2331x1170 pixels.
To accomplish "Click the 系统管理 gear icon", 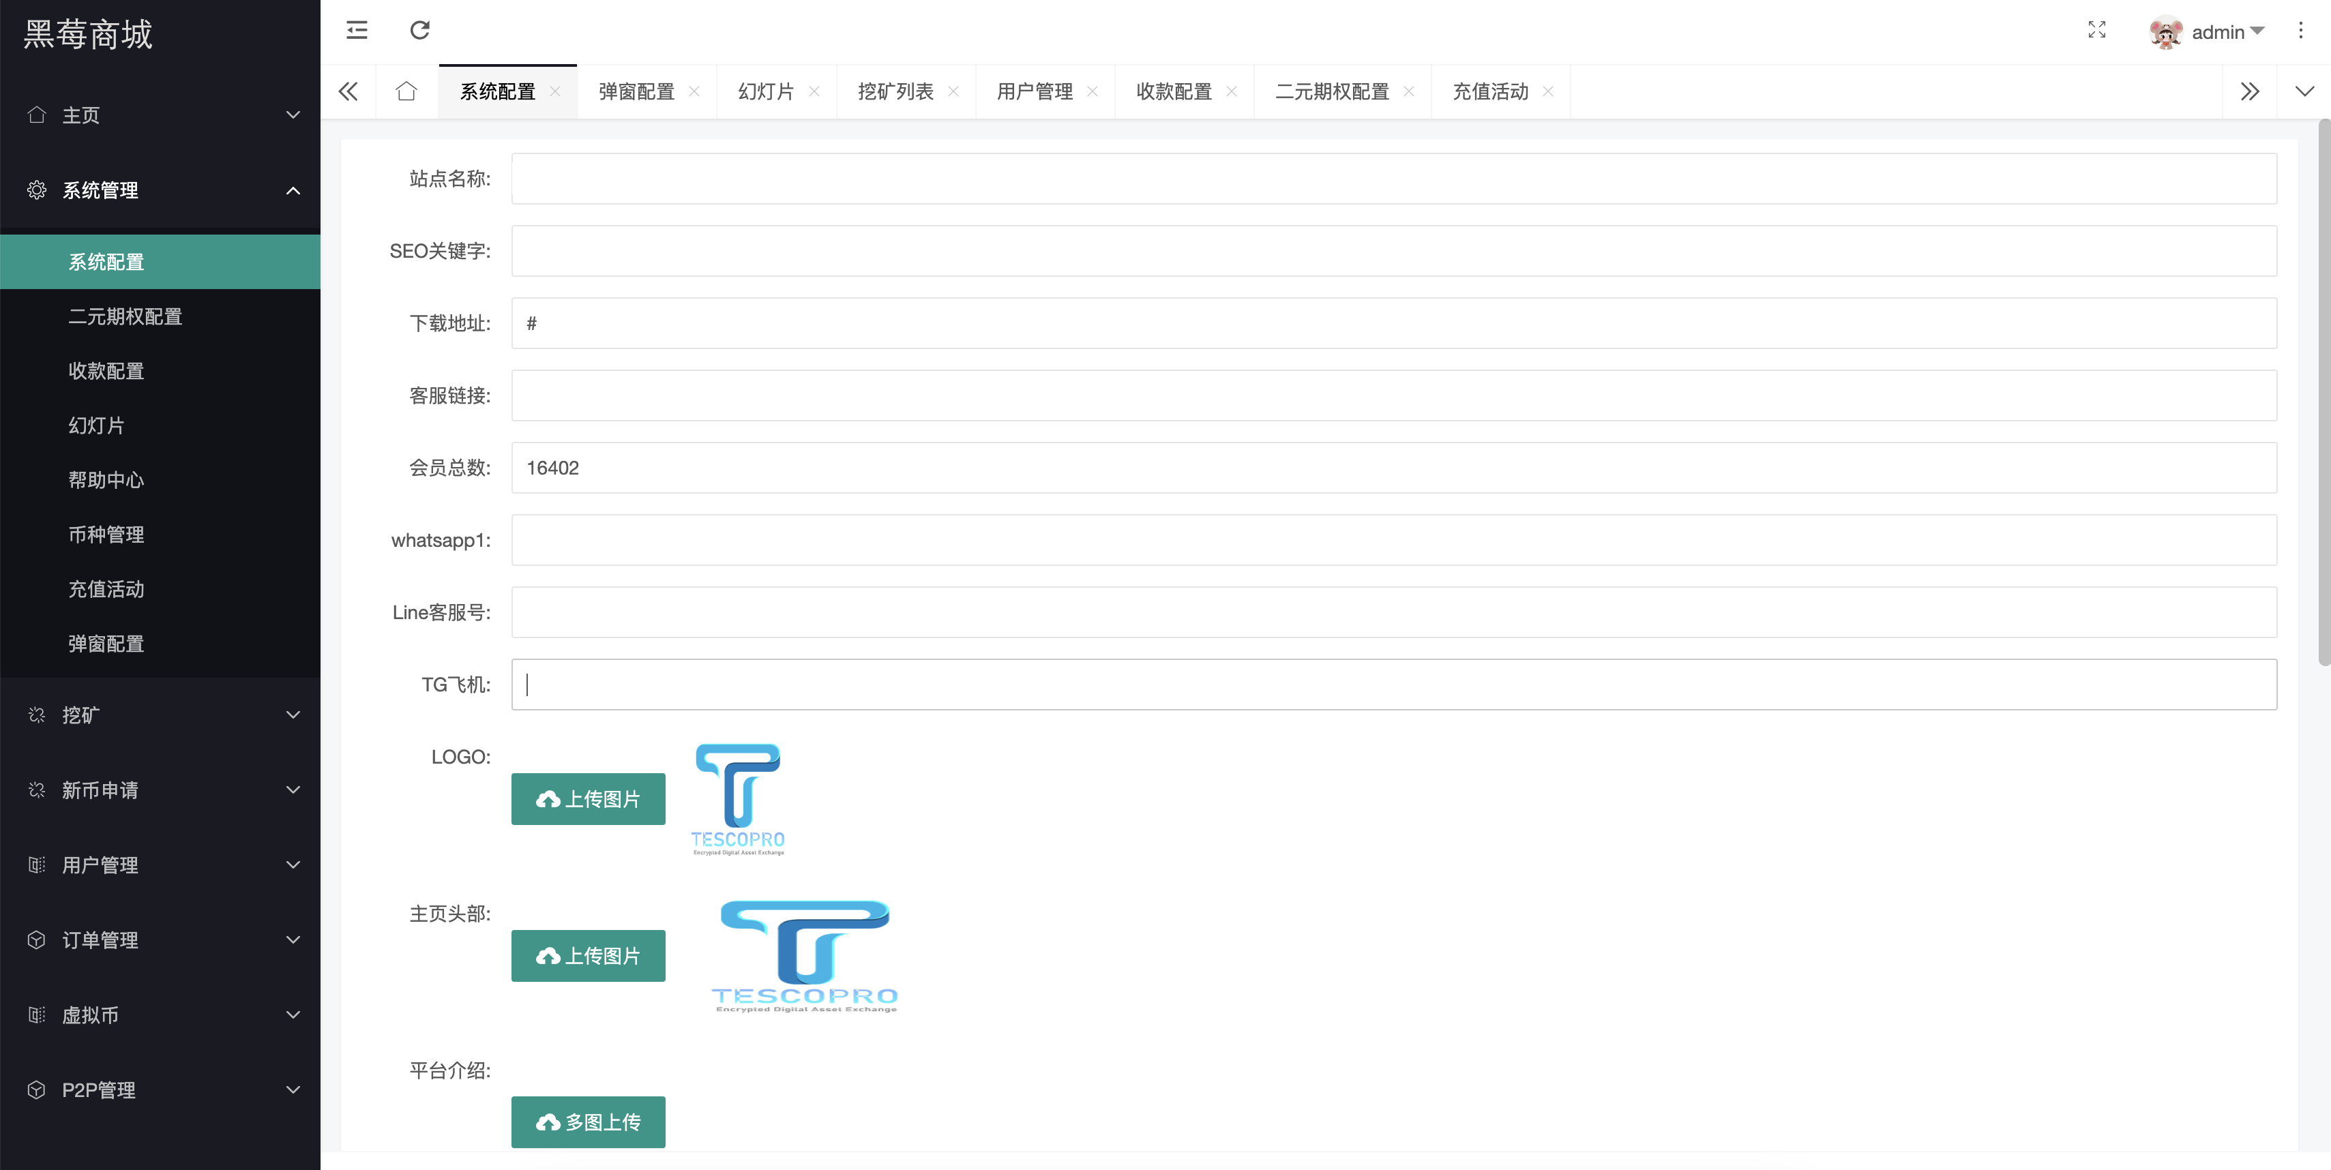I will pos(37,190).
